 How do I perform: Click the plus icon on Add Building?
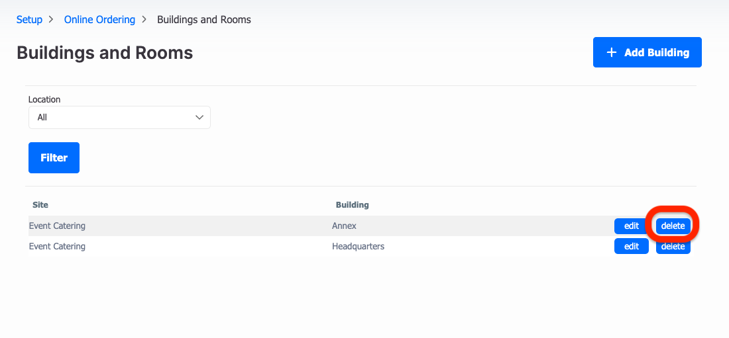pos(612,52)
